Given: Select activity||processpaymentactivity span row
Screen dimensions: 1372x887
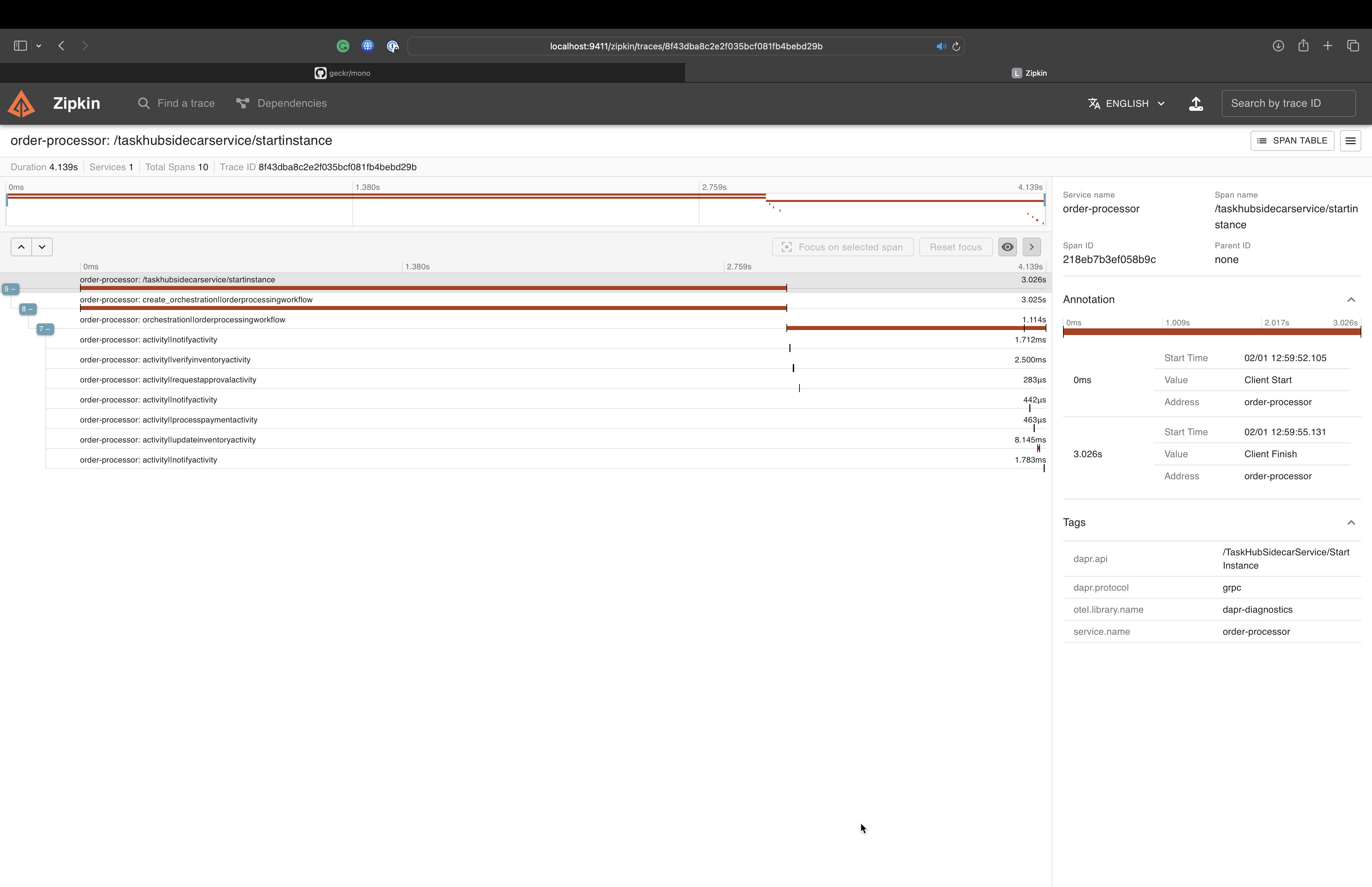Looking at the screenshot, I should (526, 423).
